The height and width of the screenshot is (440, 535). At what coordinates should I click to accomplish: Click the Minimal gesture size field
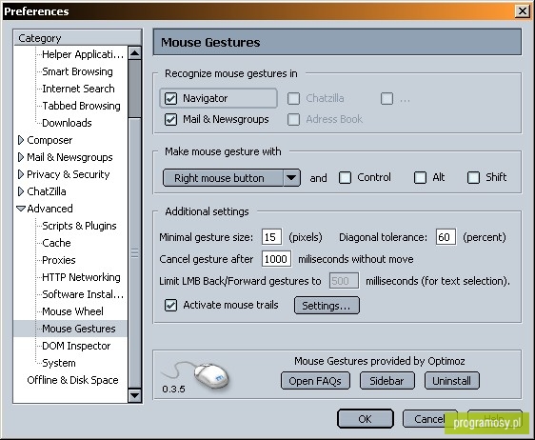point(271,237)
